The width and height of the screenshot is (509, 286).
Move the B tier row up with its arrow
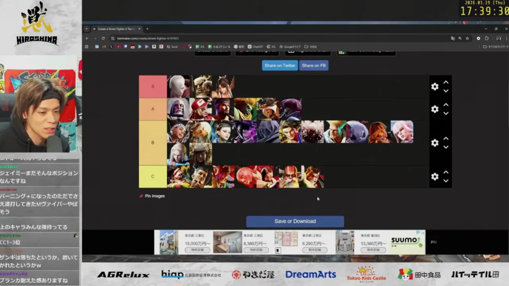tap(446, 139)
